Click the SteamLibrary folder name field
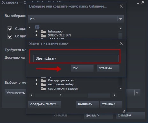The height and width of the screenshot is (123, 148). pyautogui.click(x=76, y=58)
